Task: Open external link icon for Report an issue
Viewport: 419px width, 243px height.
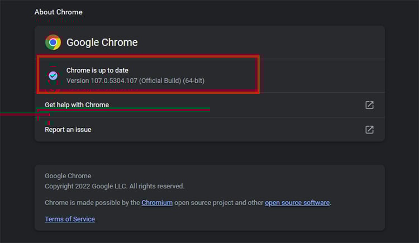Action: click(369, 130)
